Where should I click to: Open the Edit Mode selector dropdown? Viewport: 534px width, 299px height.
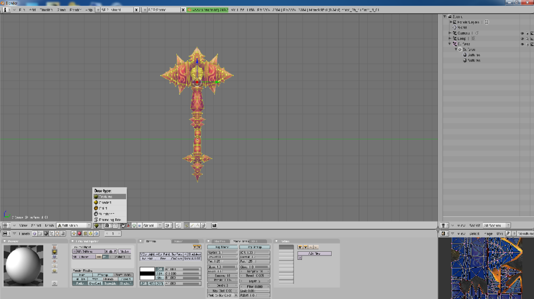click(x=74, y=225)
